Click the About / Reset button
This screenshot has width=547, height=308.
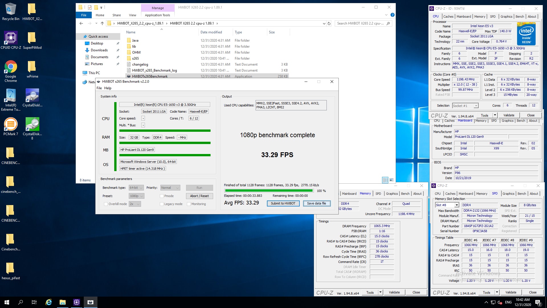click(199, 196)
